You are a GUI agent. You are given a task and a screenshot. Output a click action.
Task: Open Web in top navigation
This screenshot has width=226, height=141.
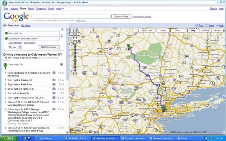[x=5, y=9]
